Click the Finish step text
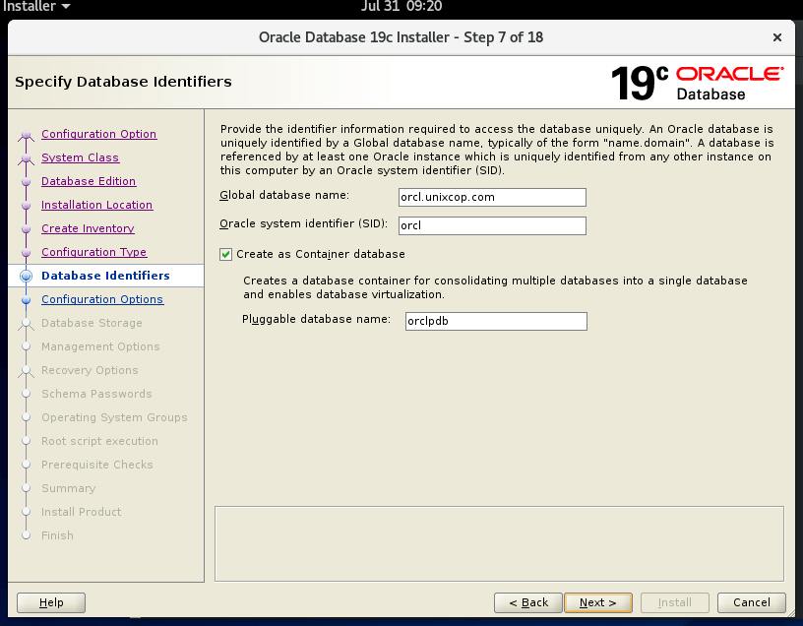Screen dimensions: 803x626 (x=57, y=534)
